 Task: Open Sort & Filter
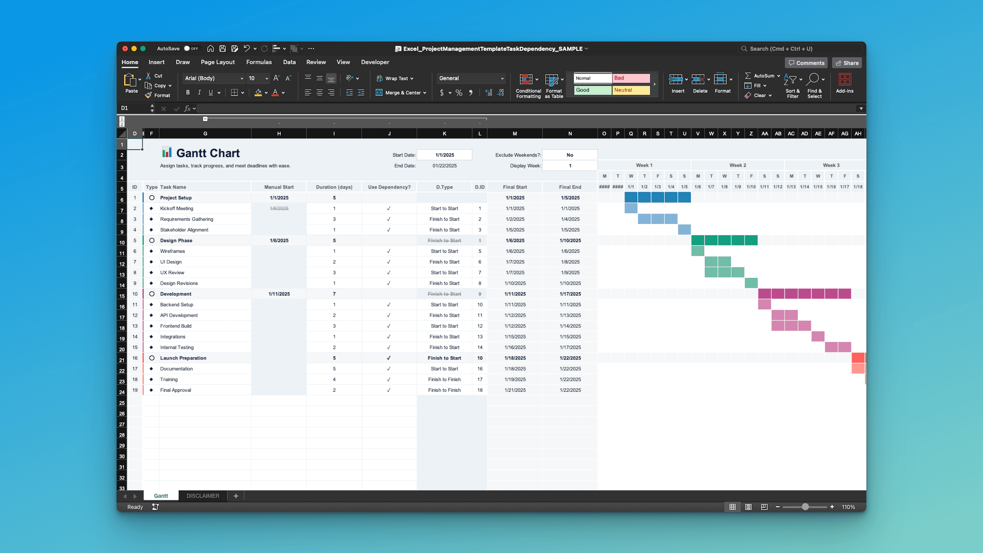pos(792,85)
